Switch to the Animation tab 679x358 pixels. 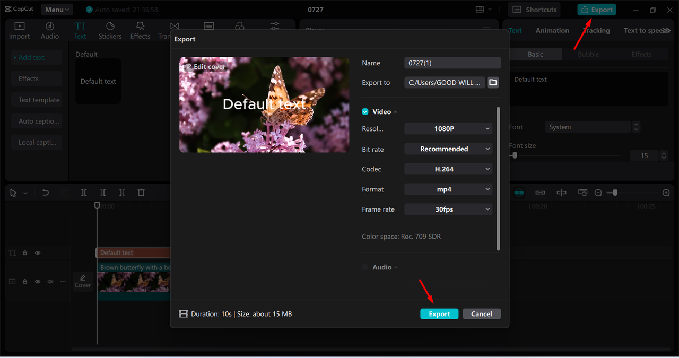[x=552, y=30]
